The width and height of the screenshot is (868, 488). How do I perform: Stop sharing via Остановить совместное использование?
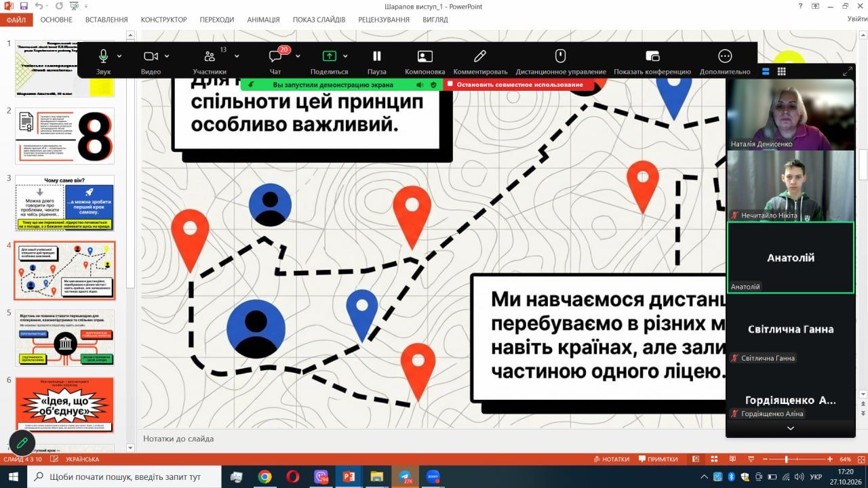pyautogui.click(x=519, y=85)
